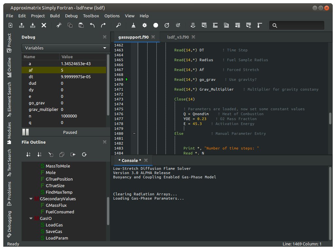Click the editor vertical scrollbar
The width and height of the screenshot is (336, 250).
(330, 118)
